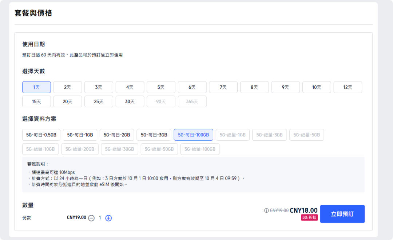Choose the 4天 duration
Image resolution: width=393 pixels, height=240 pixels.
tap(130, 87)
